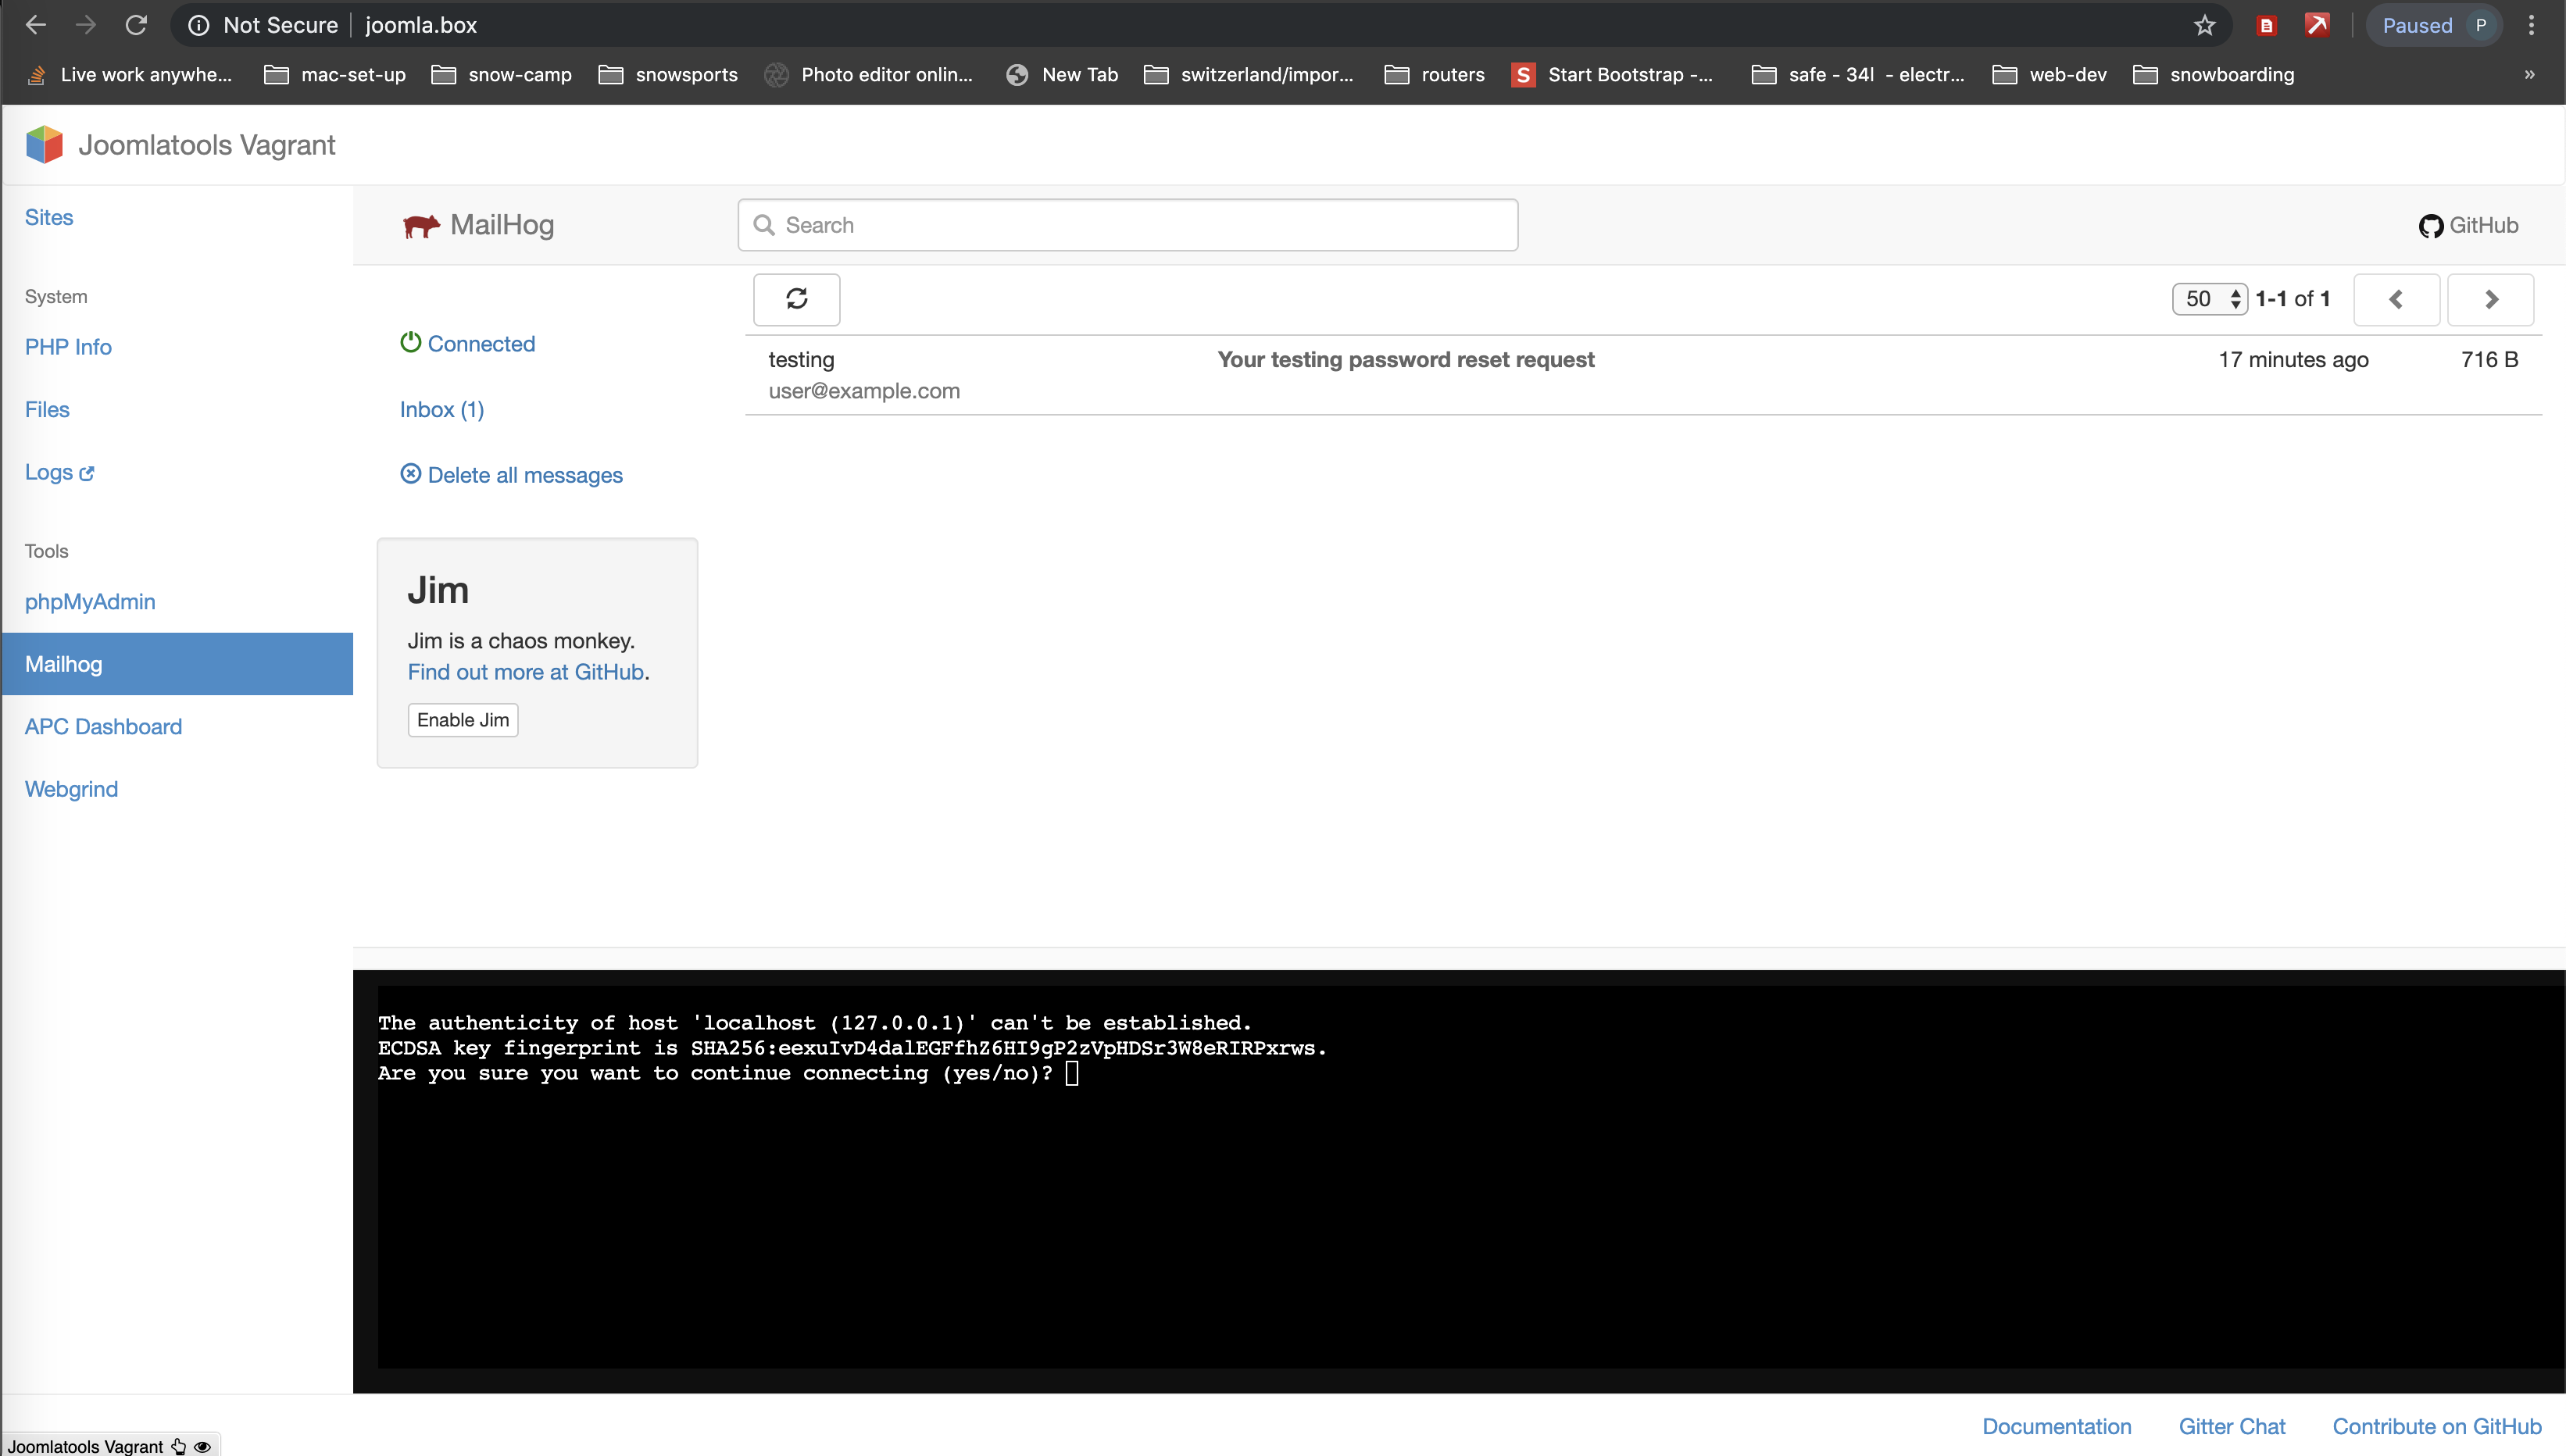The image size is (2566, 1456).
Task: Click the Joomlatools Vagrant cube logo
Action: pos(44,145)
